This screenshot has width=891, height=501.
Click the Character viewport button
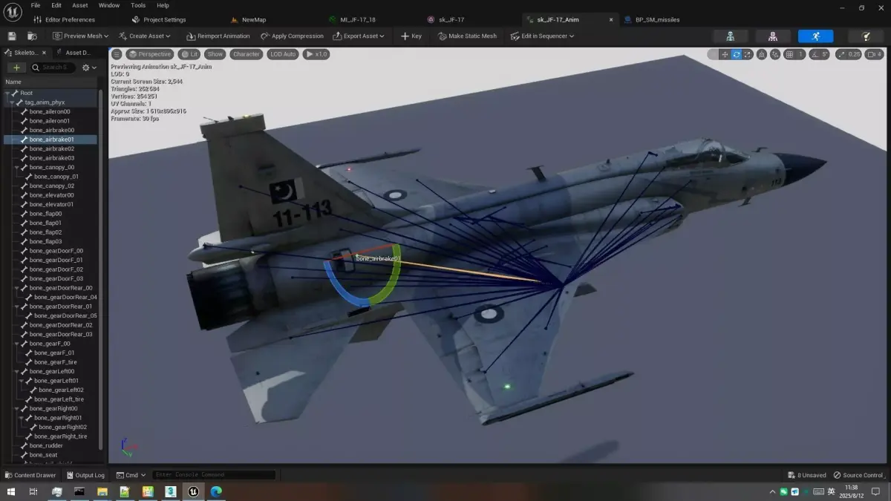tap(246, 54)
